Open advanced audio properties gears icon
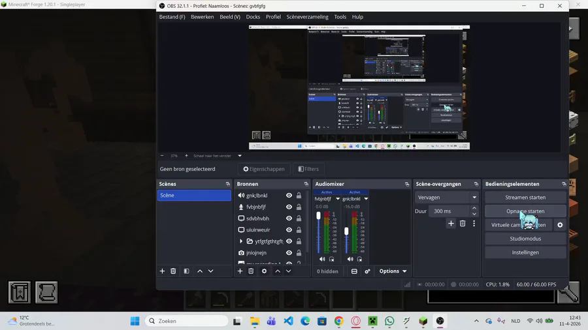The width and height of the screenshot is (588, 330). pyautogui.click(x=367, y=271)
